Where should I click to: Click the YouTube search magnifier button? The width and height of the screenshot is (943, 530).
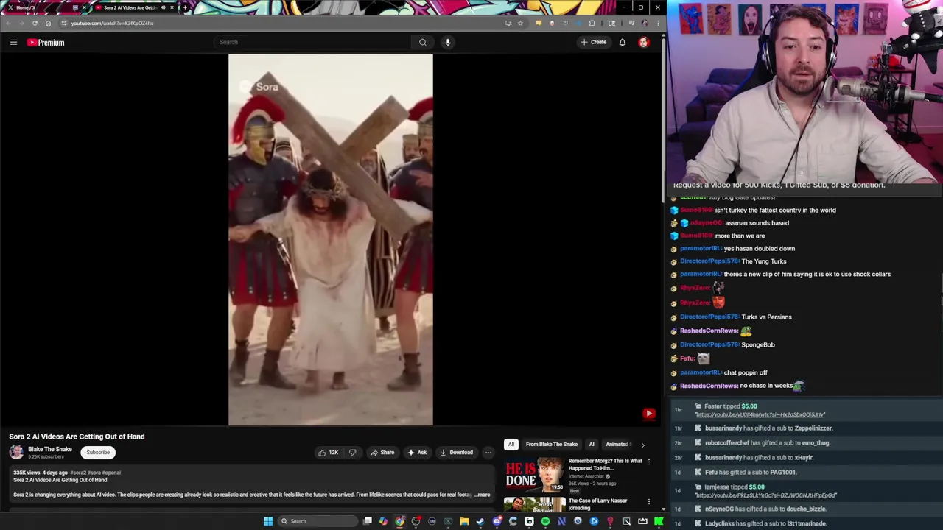pos(423,42)
